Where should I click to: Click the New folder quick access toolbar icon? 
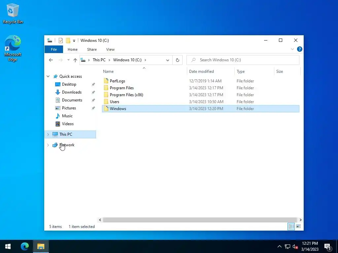point(68,41)
